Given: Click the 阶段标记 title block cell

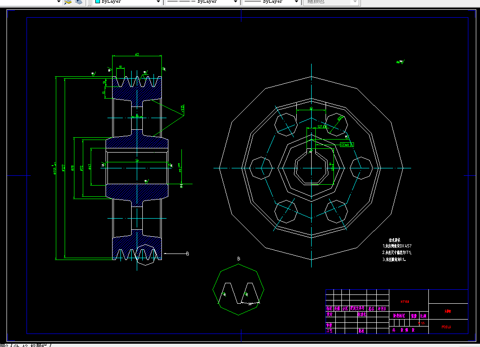Looking at the screenshot, I should (399, 316).
